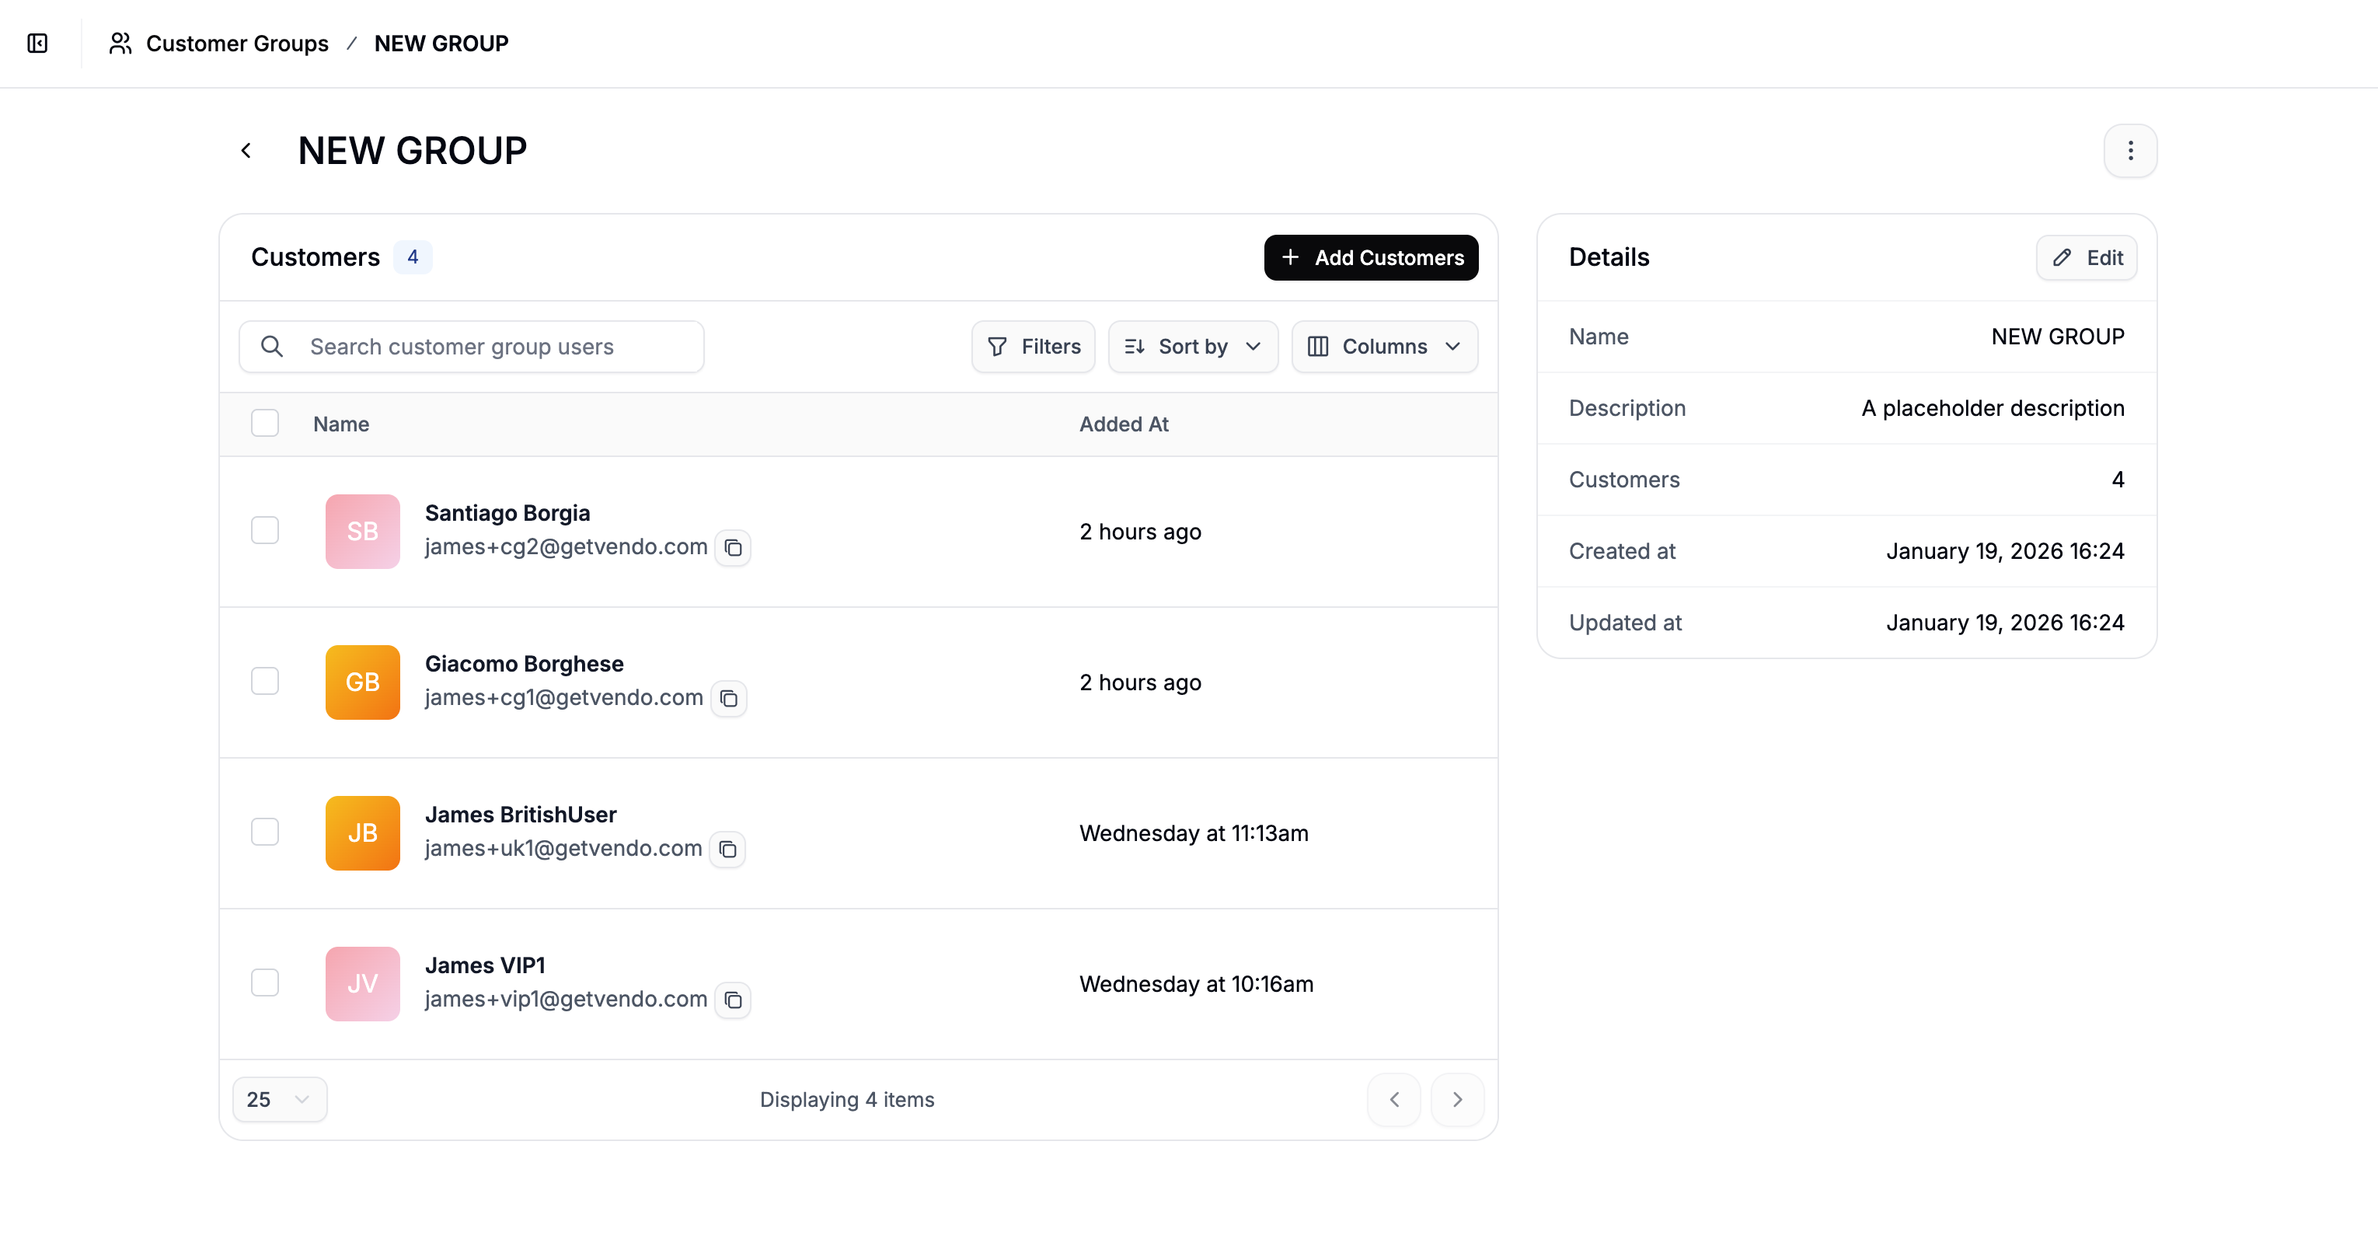Image resolution: width=2378 pixels, height=1253 pixels.
Task: Open the Columns dropdown
Action: click(1384, 346)
